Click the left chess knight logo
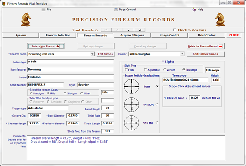Image resolution: width=246 pixels, height=166 pixels. tap(26, 20)
